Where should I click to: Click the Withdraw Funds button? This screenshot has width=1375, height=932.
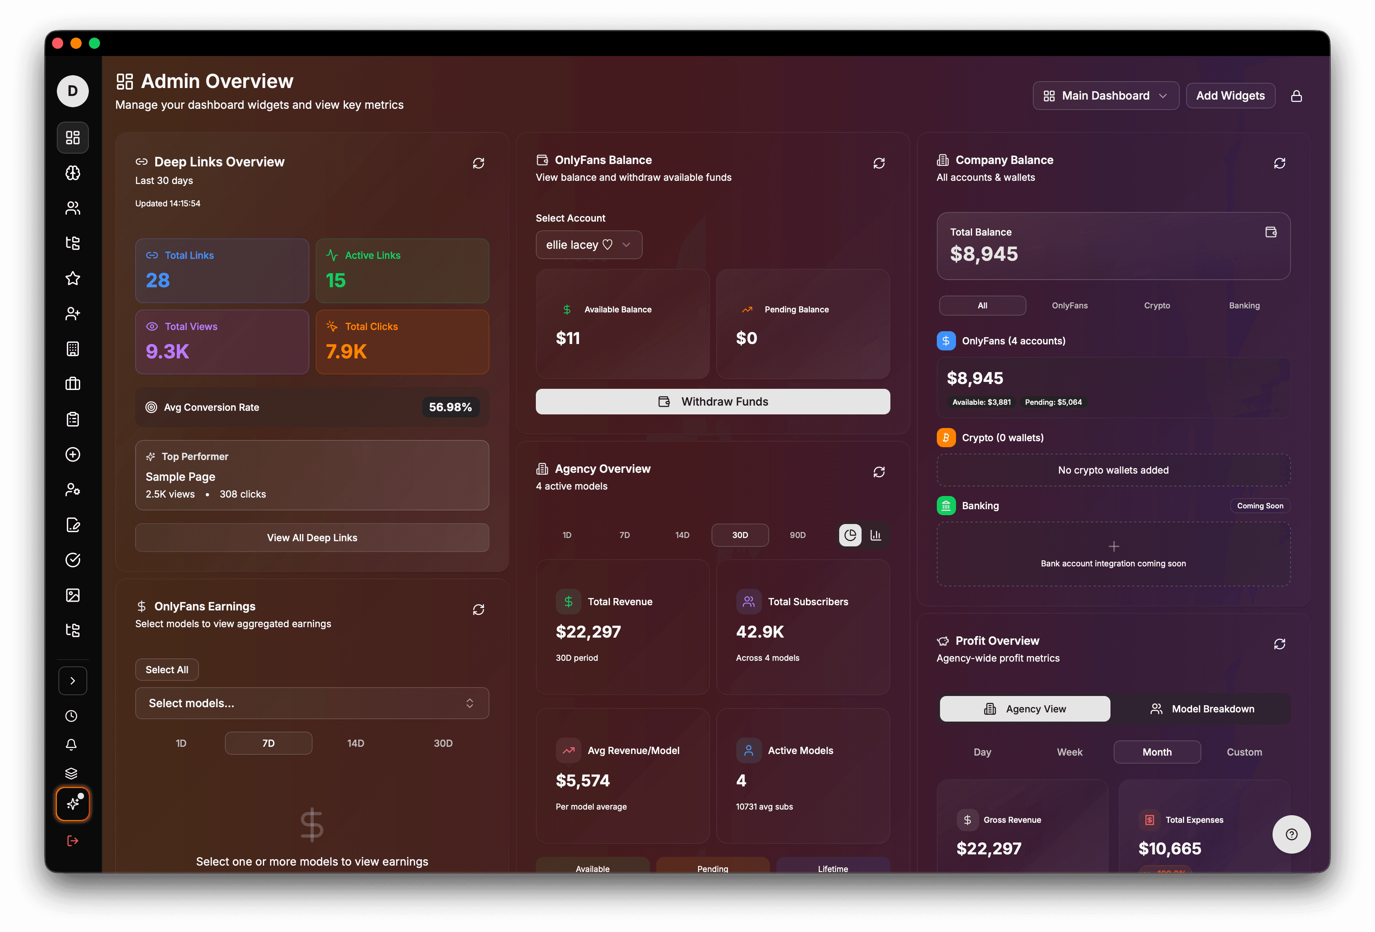click(x=712, y=402)
